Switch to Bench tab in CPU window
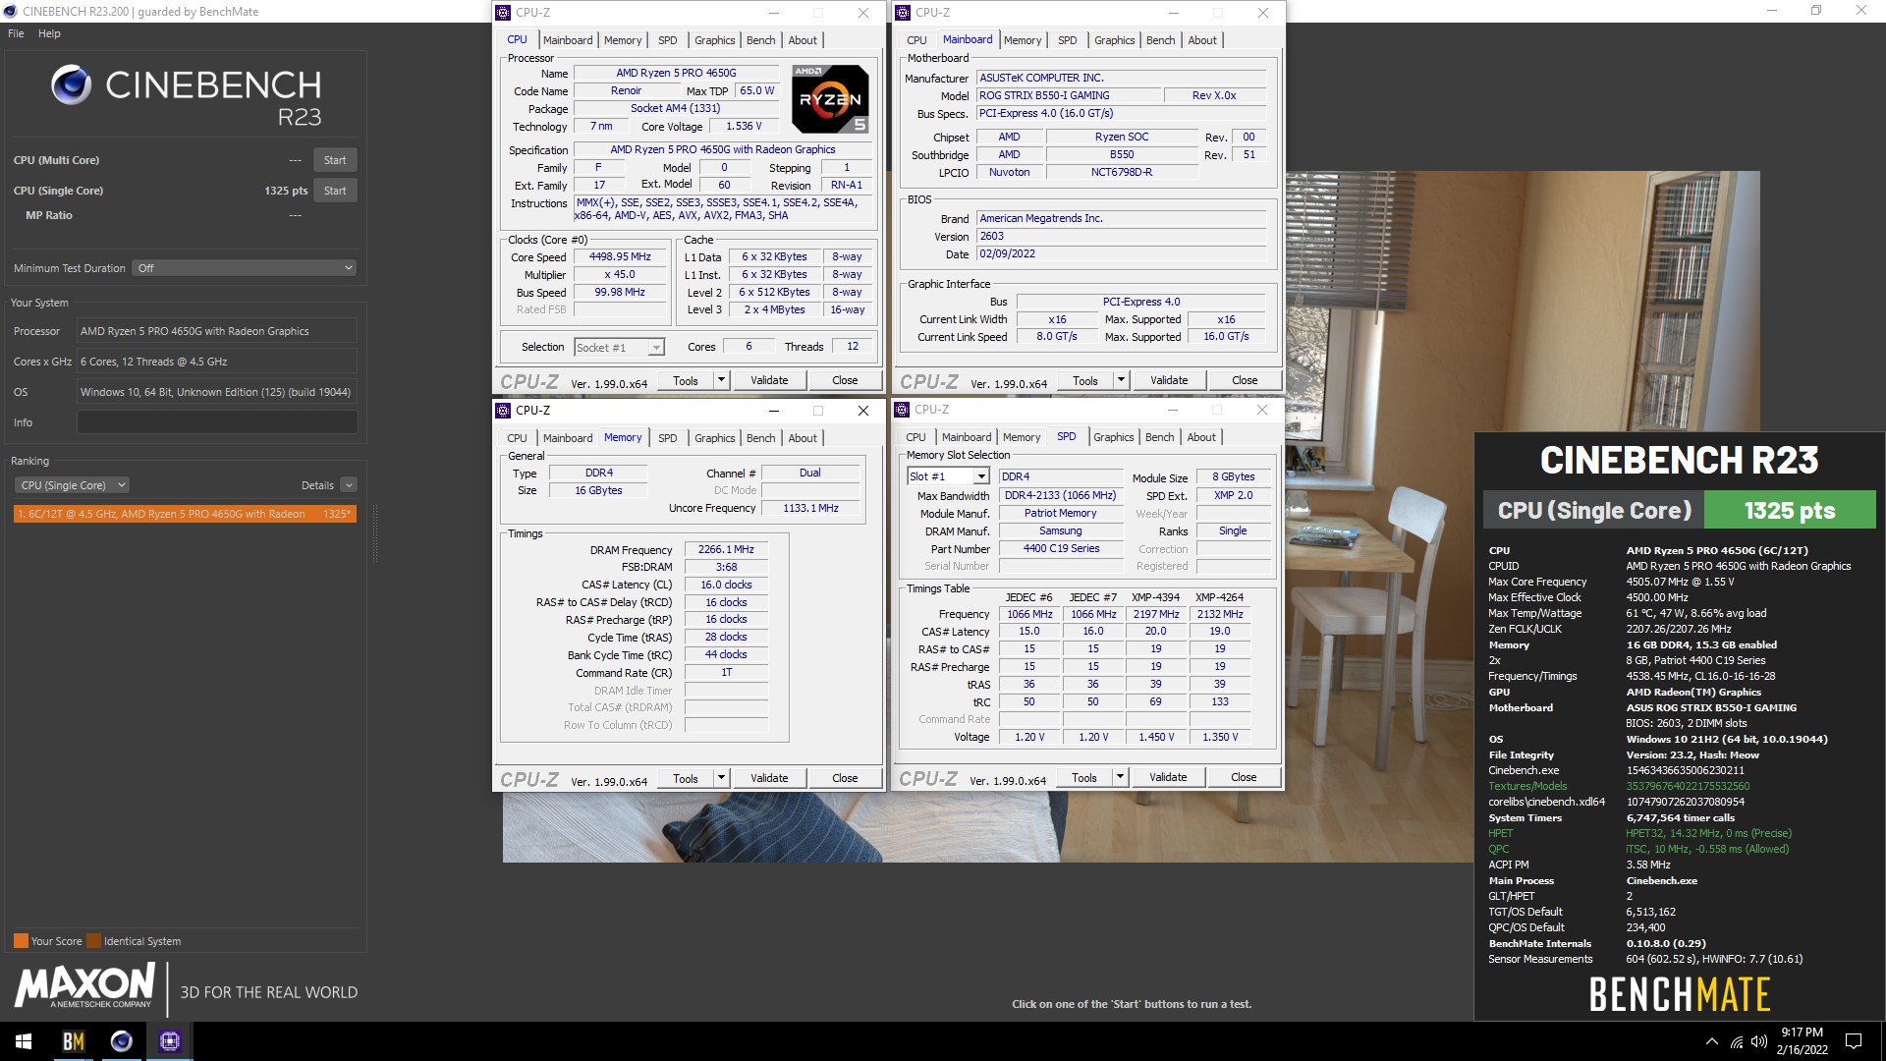This screenshot has width=1886, height=1061. pos(760,40)
